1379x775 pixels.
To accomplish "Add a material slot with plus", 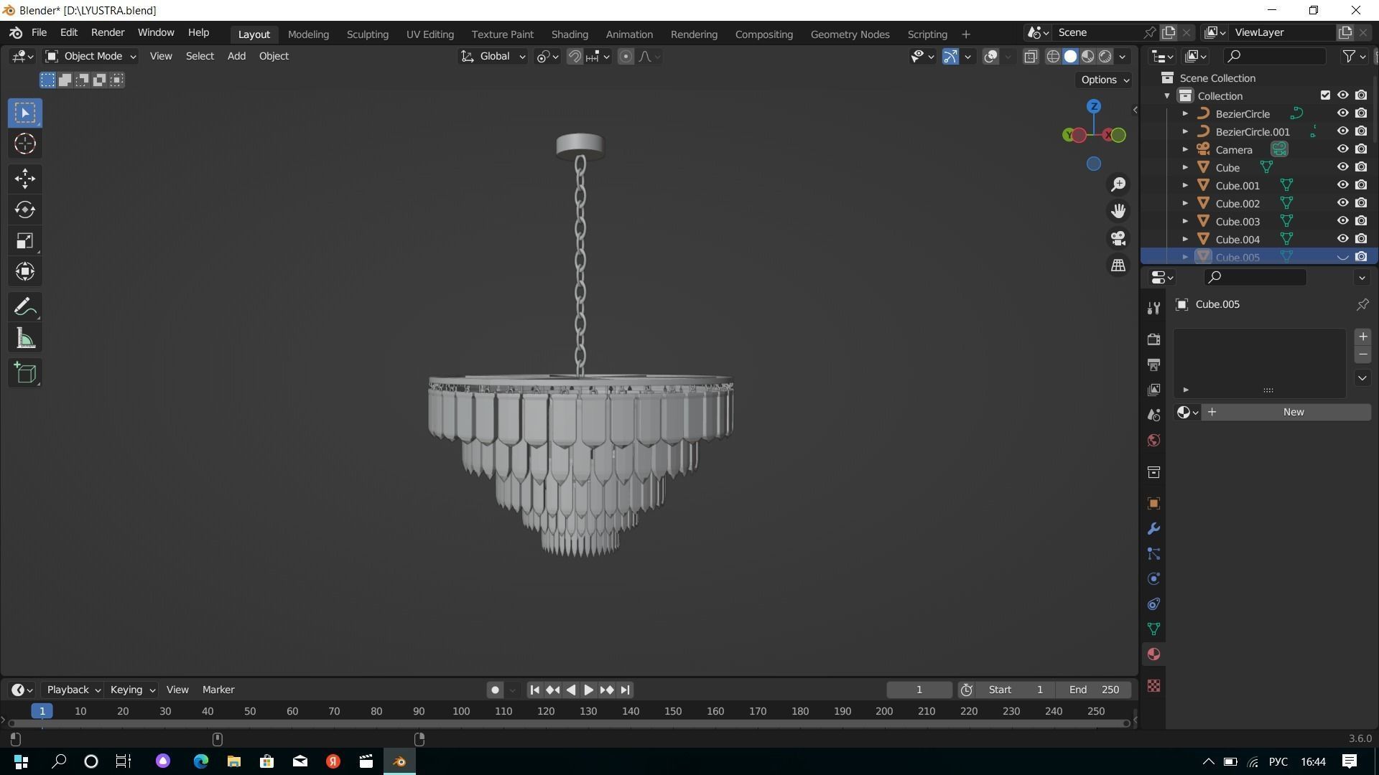I will point(1362,337).
